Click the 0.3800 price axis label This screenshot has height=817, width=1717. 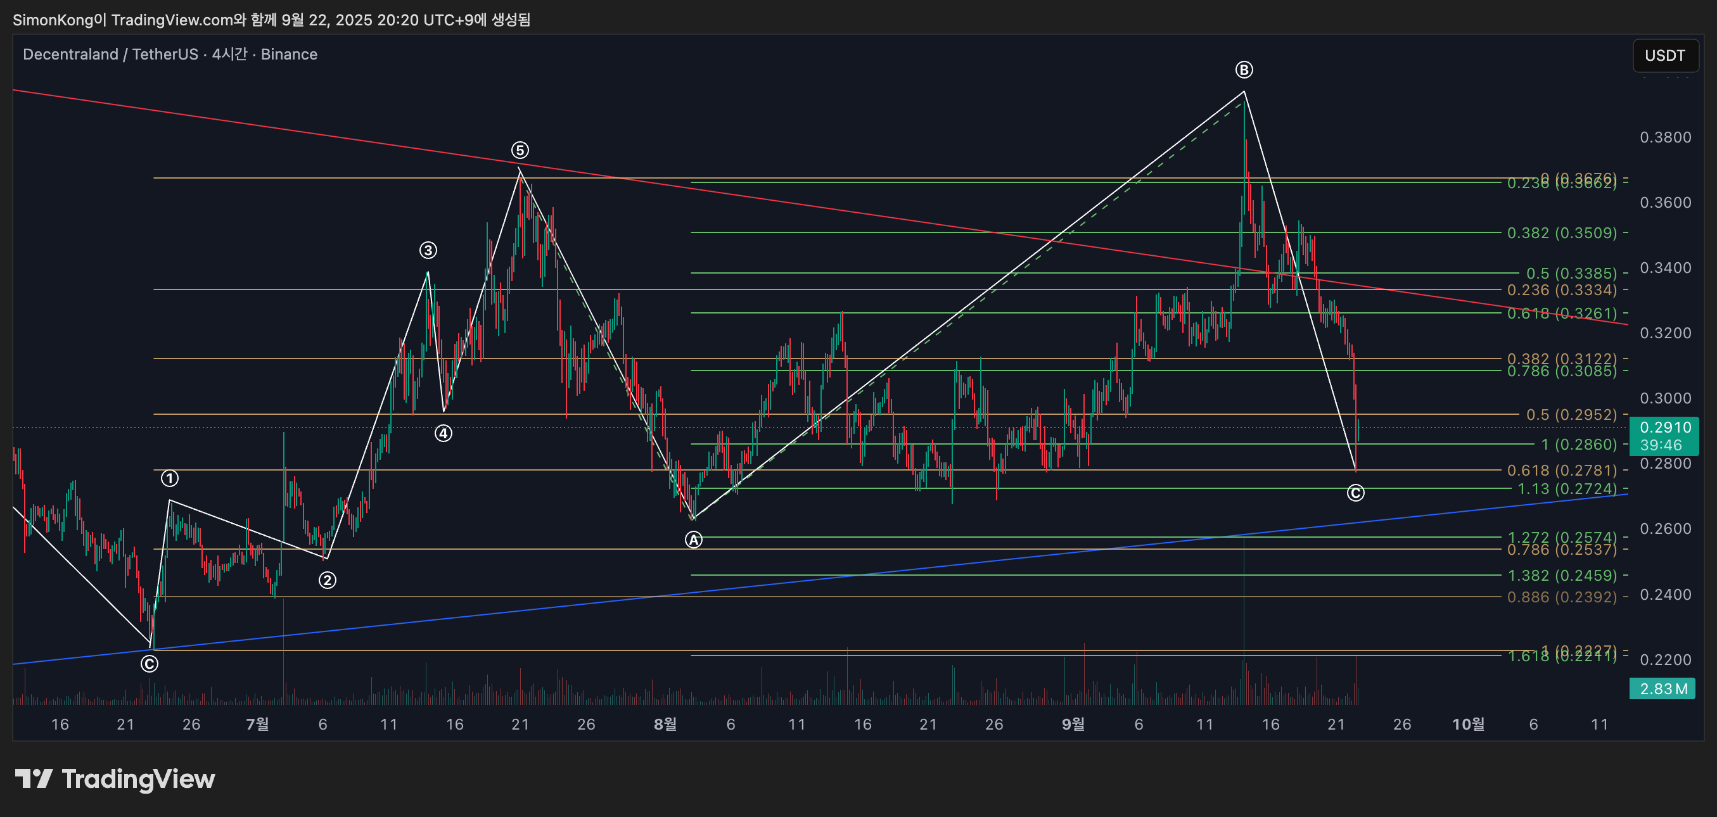click(1665, 137)
